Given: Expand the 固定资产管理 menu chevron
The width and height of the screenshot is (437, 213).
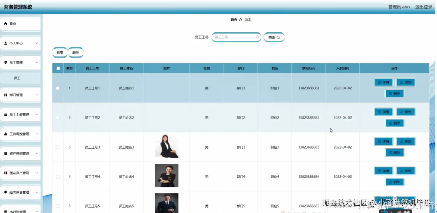Looking at the screenshot, I should pyautogui.click(x=37, y=173).
